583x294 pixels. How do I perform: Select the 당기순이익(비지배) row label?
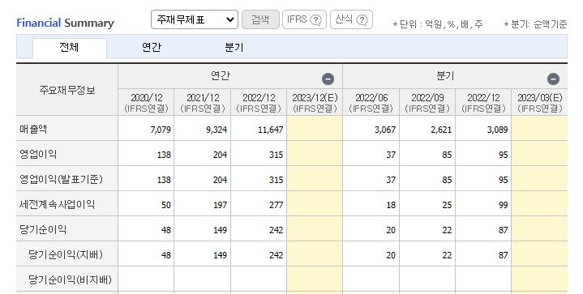click(x=71, y=279)
